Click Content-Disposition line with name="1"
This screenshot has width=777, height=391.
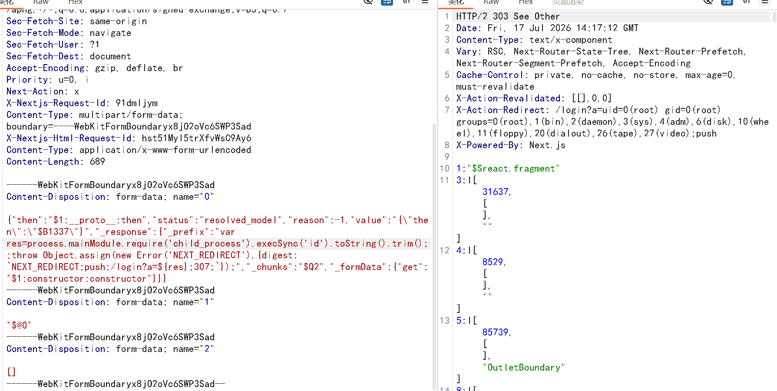[110, 302]
